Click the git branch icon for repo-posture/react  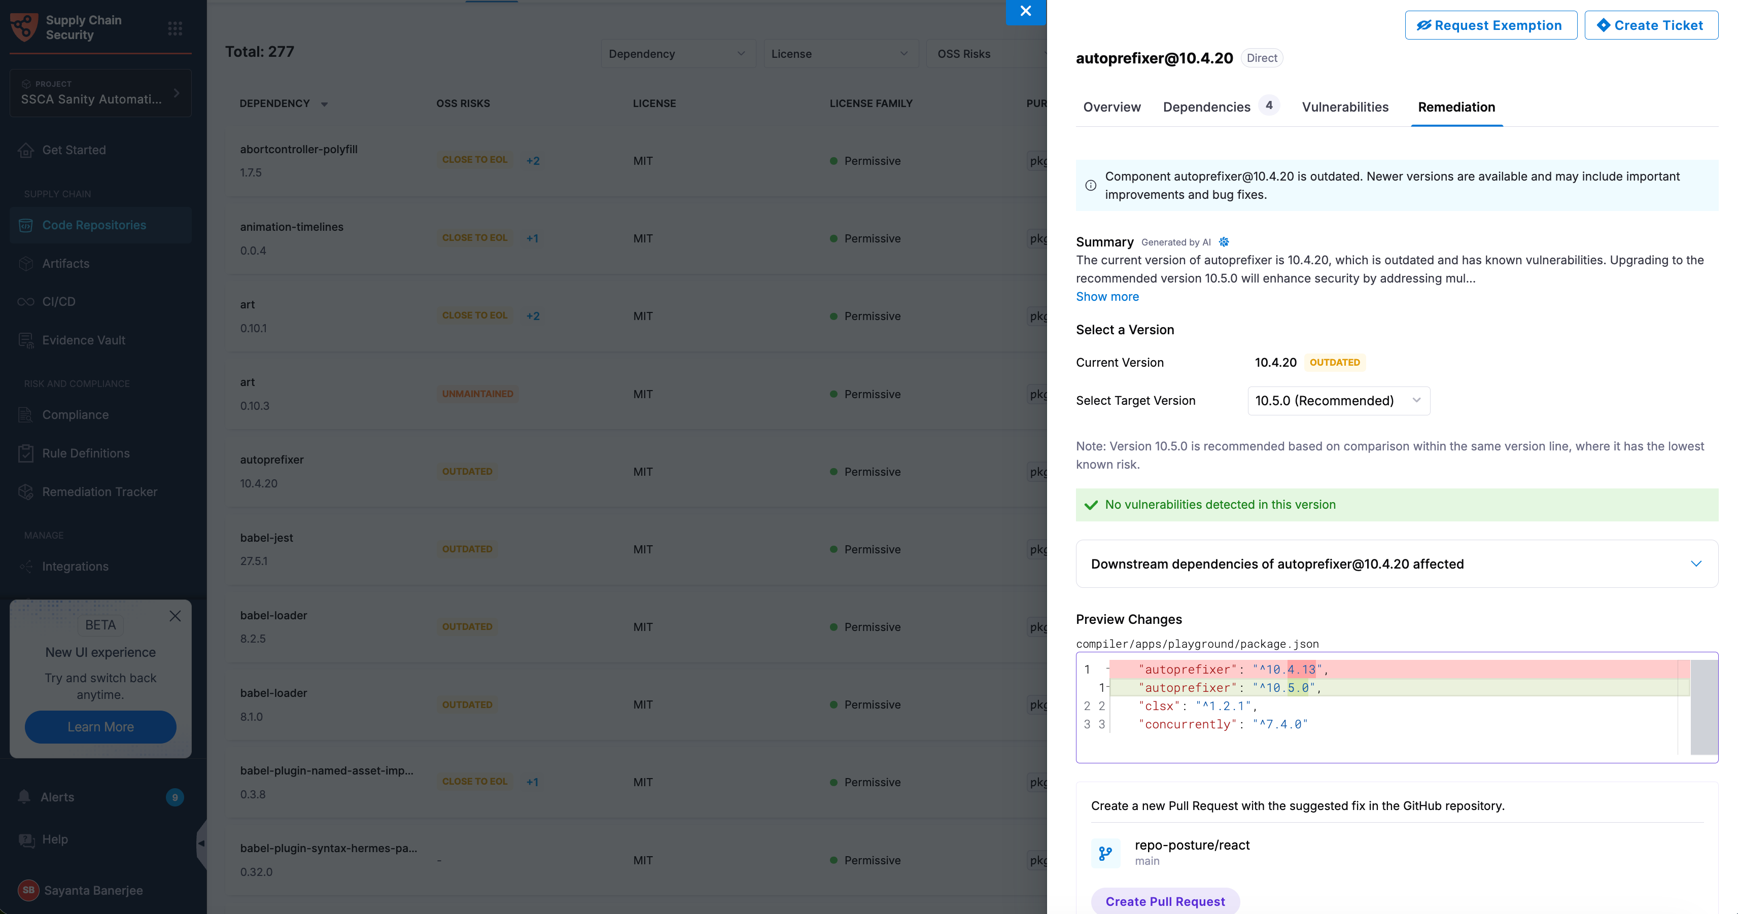(1105, 853)
